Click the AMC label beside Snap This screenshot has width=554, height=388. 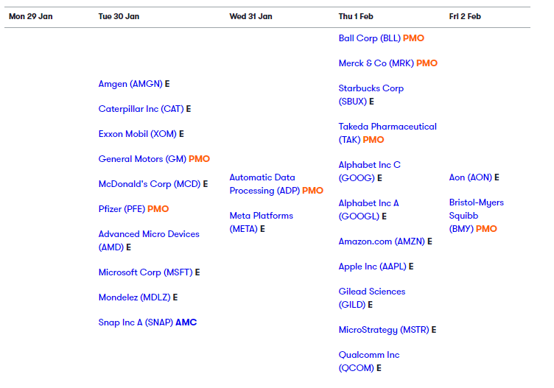pyautogui.click(x=186, y=322)
